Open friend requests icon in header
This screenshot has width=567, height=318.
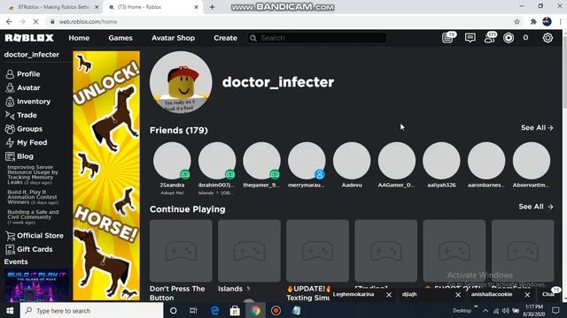click(x=490, y=37)
